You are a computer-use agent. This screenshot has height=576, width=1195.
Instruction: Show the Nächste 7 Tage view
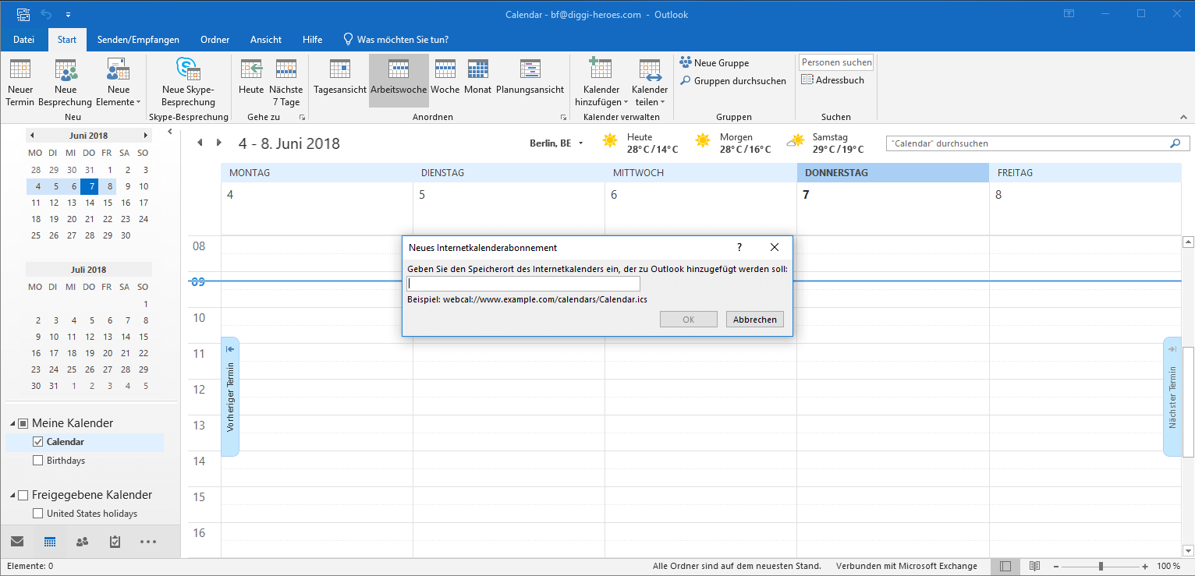[x=286, y=83]
